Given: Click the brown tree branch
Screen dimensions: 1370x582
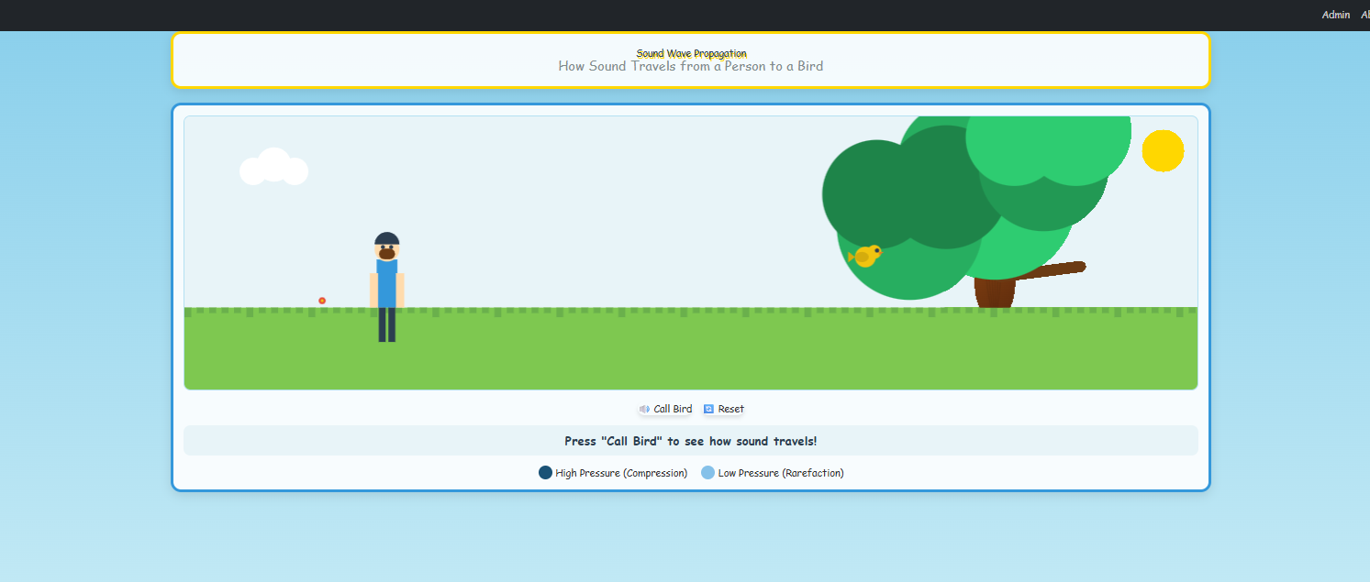Looking at the screenshot, I should [1055, 269].
